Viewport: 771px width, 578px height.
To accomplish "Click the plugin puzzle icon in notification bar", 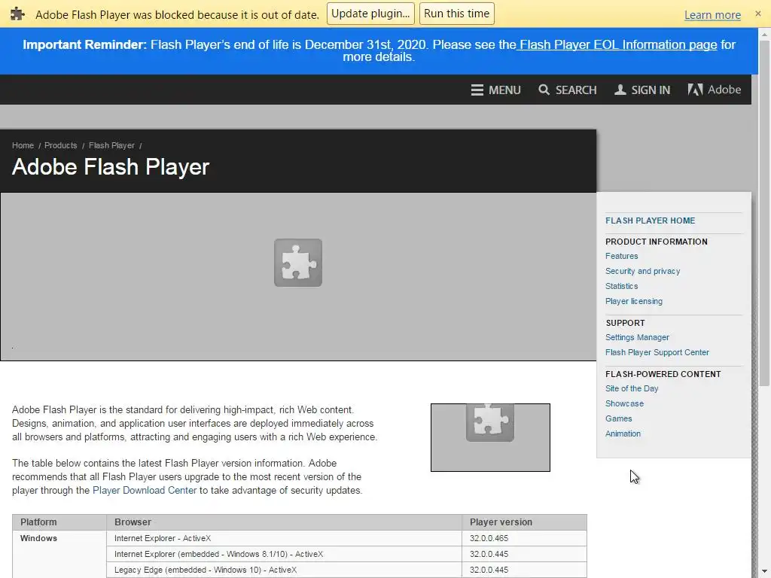I will [18, 14].
